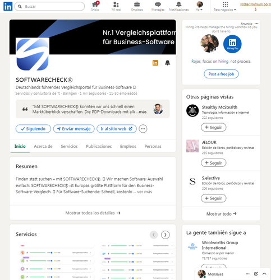The width and height of the screenshot is (271, 280).
Task: Click the Stealthy McStealth page name
Action: click(x=219, y=107)
